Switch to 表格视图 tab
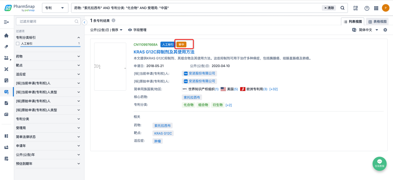Screen dimensions: 393x180 coord(377,21)
